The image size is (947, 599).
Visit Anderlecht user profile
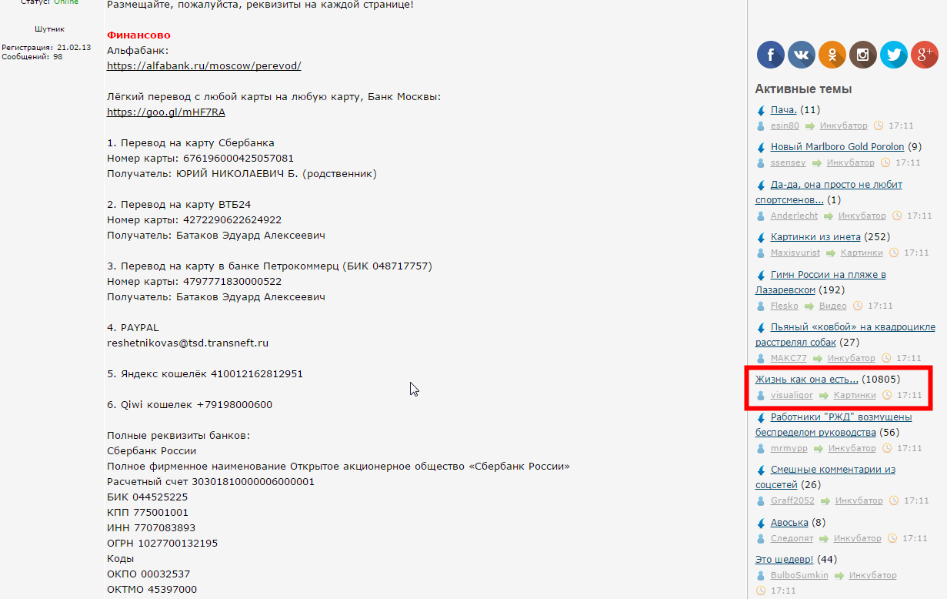794,216
